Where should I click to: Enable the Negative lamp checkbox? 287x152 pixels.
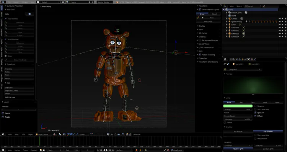click(x=255, y=106)
